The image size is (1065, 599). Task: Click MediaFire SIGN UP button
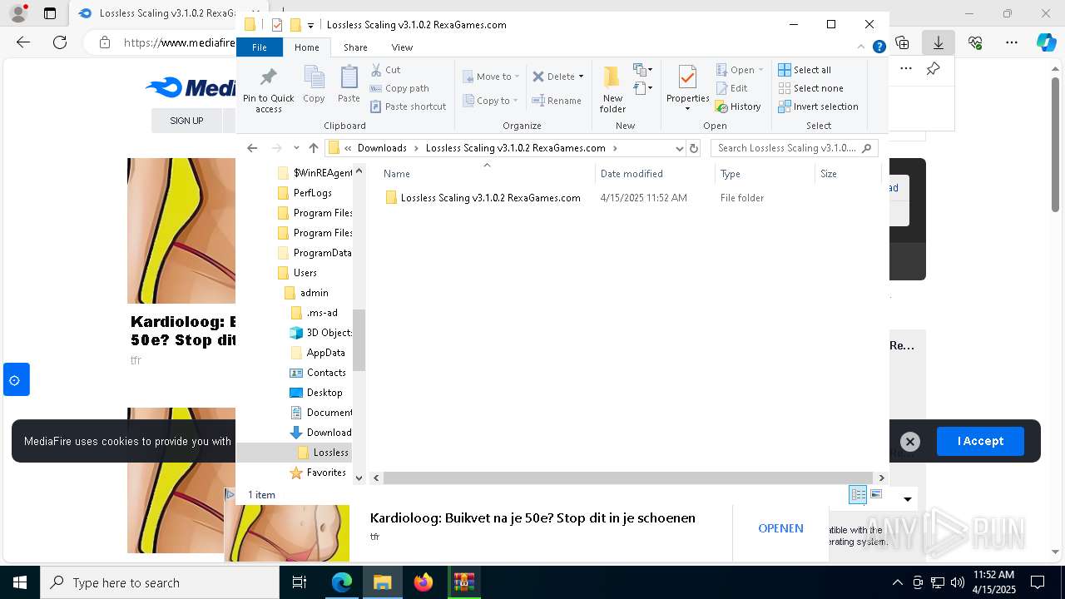[x=186, y=121]
